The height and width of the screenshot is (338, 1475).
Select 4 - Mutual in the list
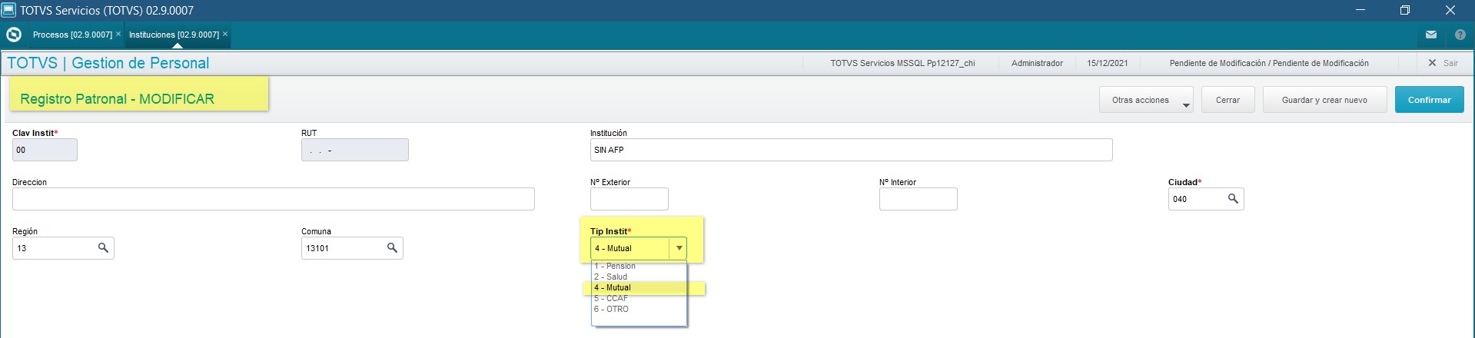[x=638, y=287]
